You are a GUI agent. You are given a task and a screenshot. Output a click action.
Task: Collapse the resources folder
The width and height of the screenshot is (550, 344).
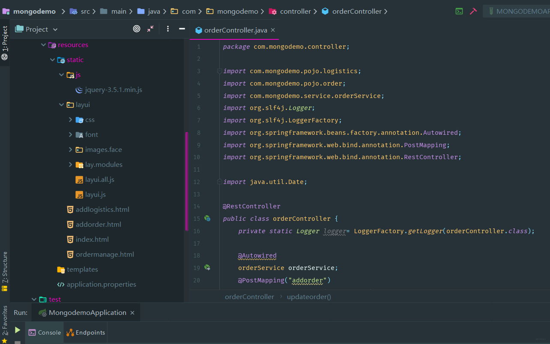pos(43,45)
